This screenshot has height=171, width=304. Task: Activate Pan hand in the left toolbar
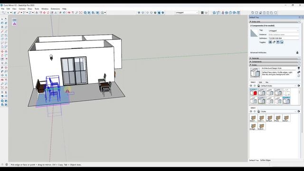6,80
